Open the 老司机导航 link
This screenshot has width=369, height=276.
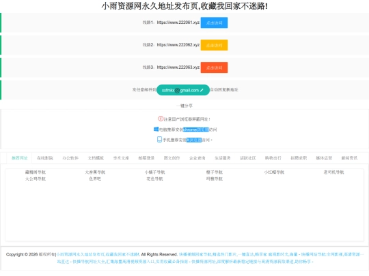pyautogui.click(x=333, y=172)
